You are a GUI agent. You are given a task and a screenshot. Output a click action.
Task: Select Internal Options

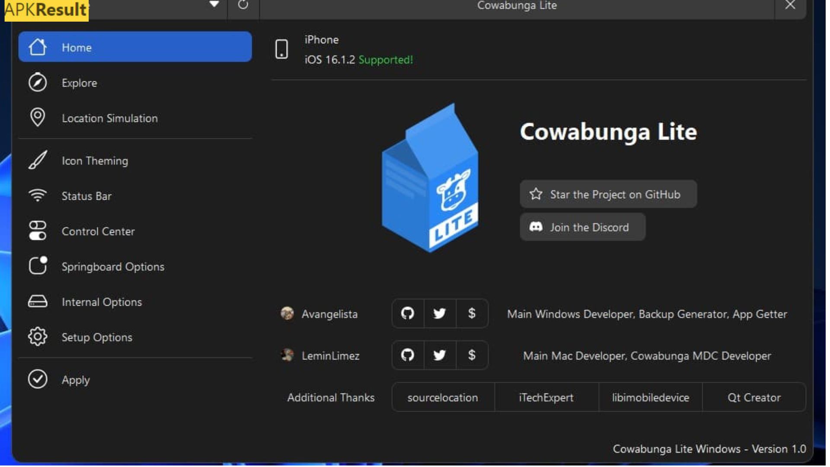(135, 302)
